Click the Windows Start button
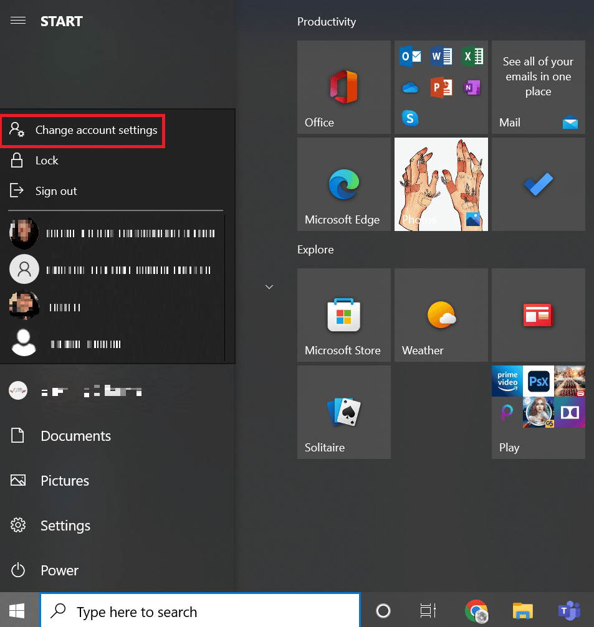 pos(17,610)
